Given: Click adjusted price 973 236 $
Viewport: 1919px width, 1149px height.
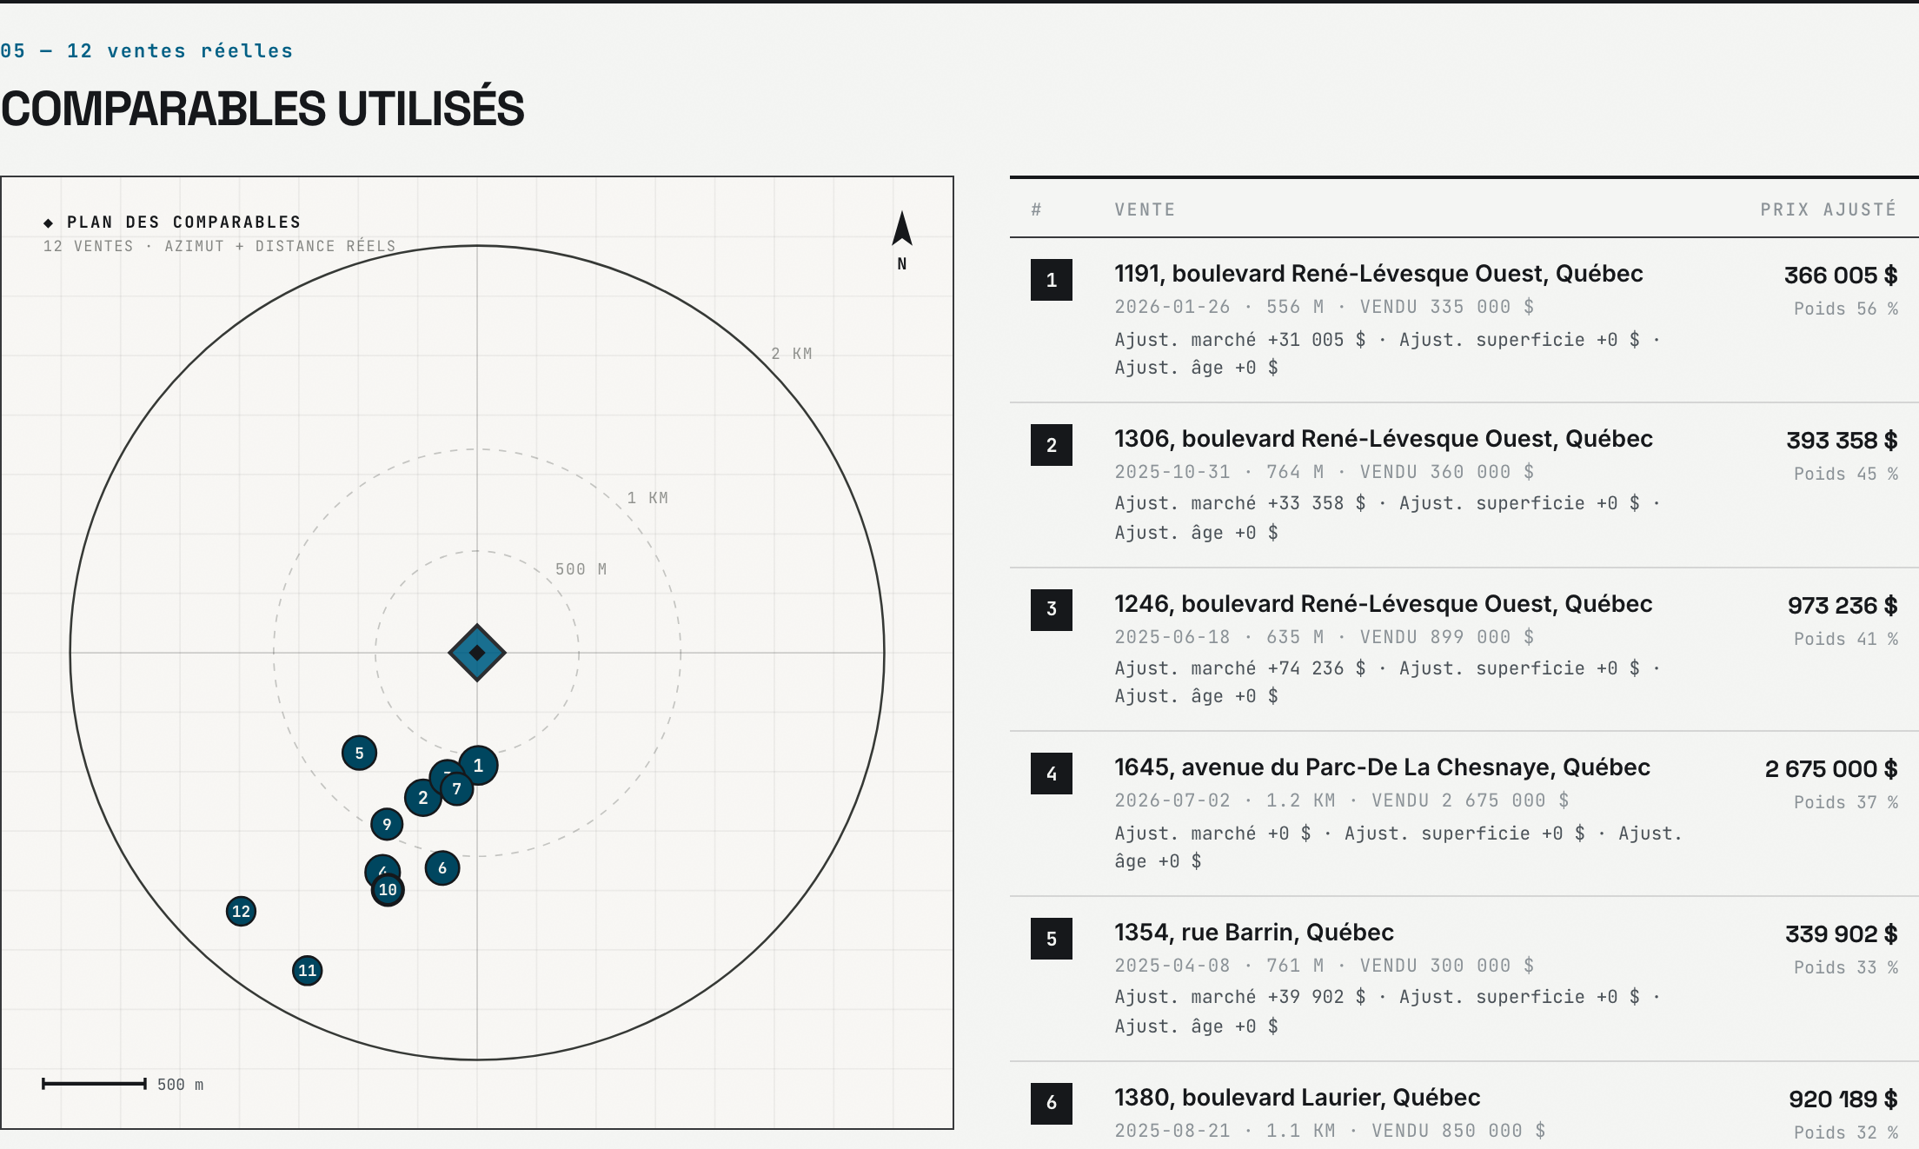Looking at the screenshot, I should coord(1842,606).
